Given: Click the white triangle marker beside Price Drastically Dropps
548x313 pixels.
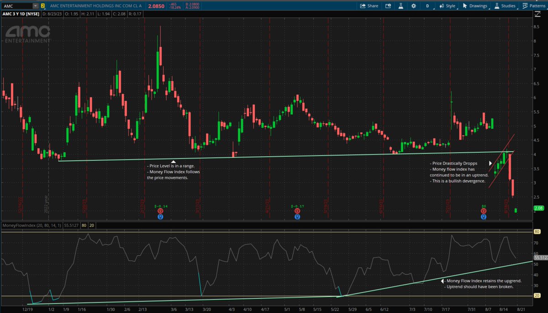Looking at the screenshot, I should click(491, 163).
